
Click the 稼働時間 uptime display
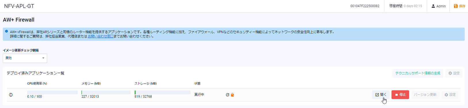click(x=406, y=6)
